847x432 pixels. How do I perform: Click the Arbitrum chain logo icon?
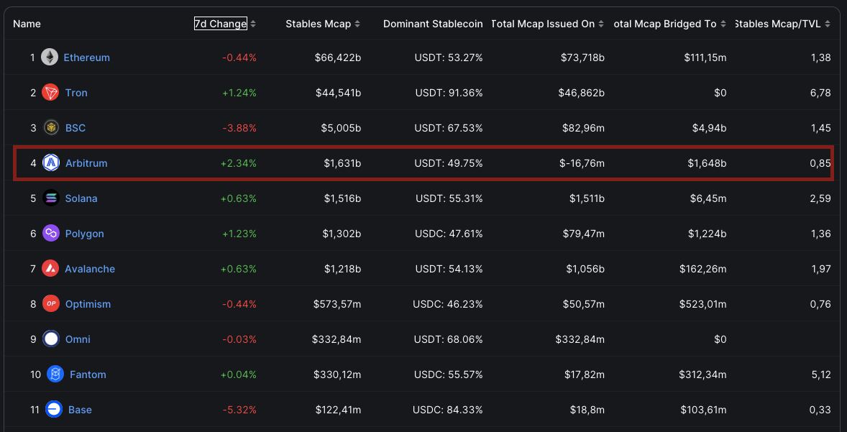click(51, 163)
